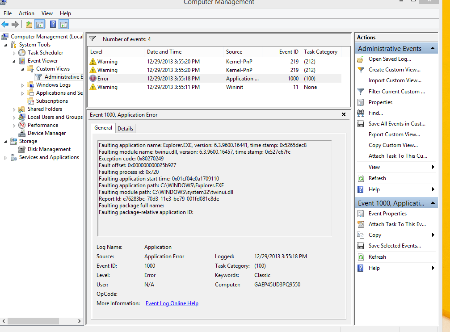
Task: Click the Device Manager icon in tree
Action: 22,133
